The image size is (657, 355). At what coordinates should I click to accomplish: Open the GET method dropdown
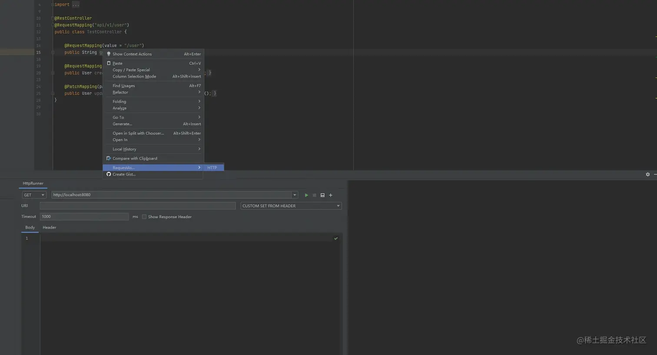click(x=34, y=195)
